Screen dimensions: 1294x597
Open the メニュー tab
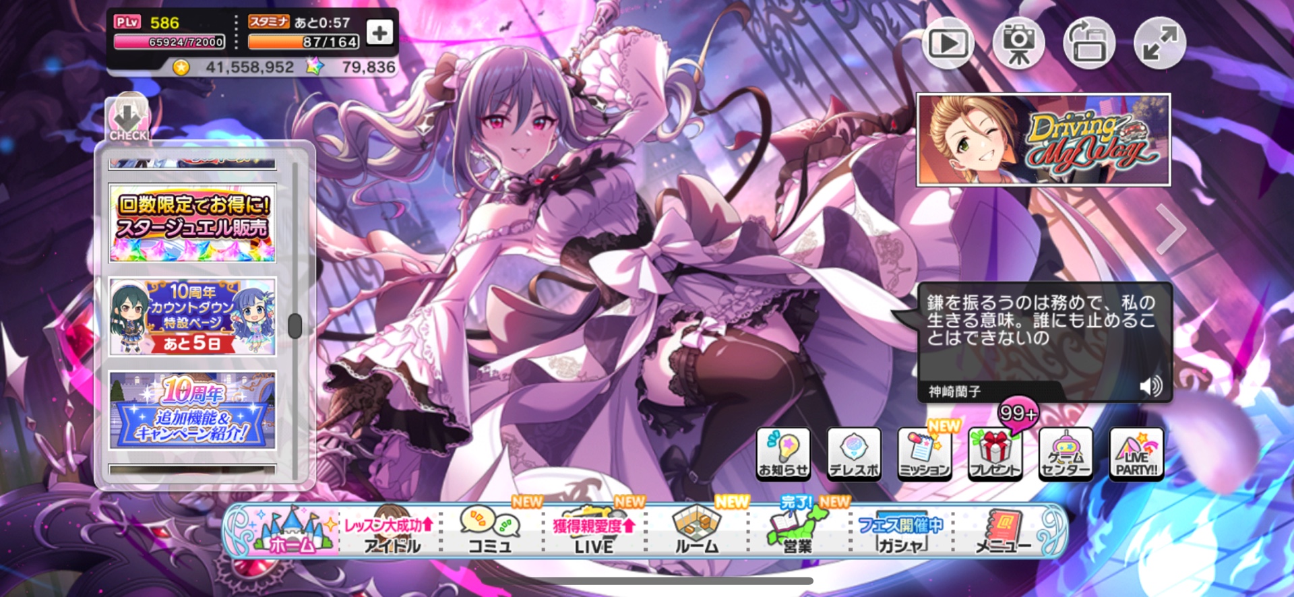click(x=1004, y=532)
